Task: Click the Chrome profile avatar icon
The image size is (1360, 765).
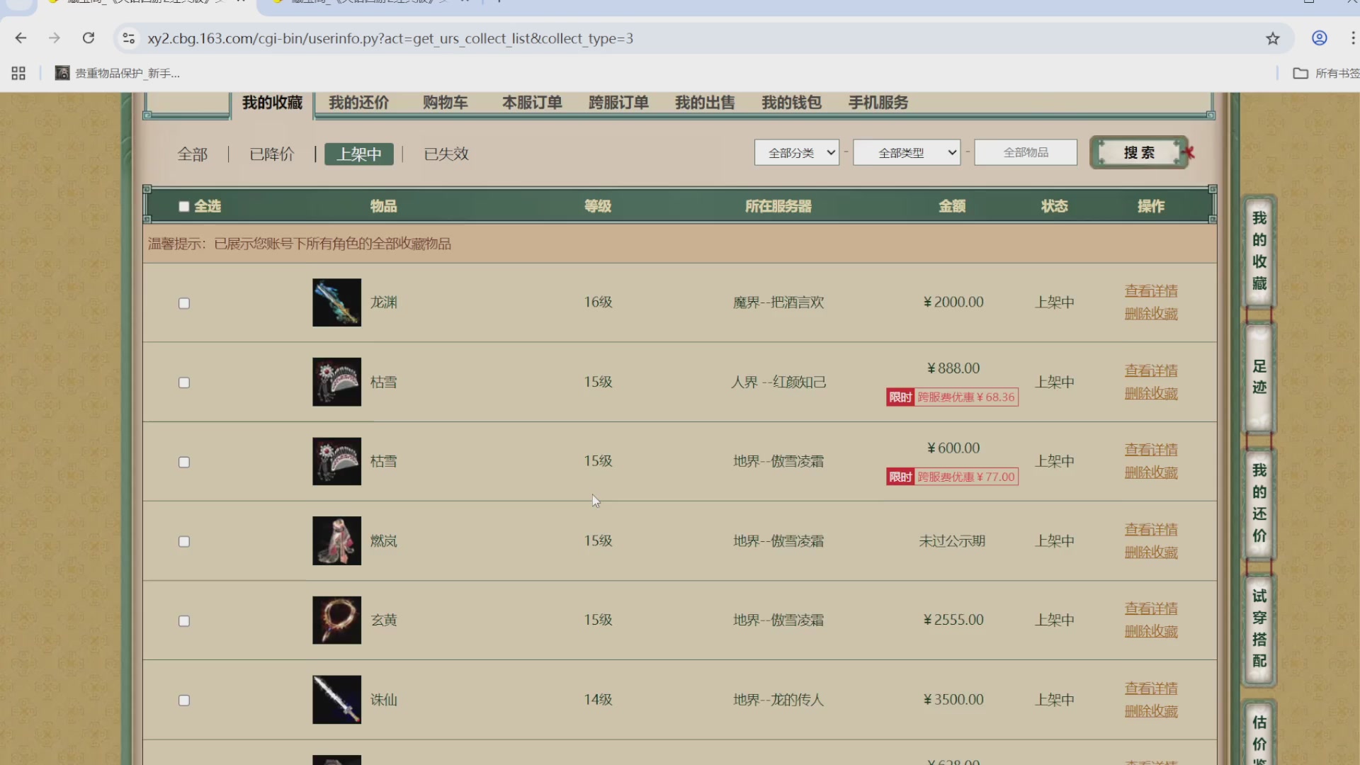Action: tap(1319, 38)
